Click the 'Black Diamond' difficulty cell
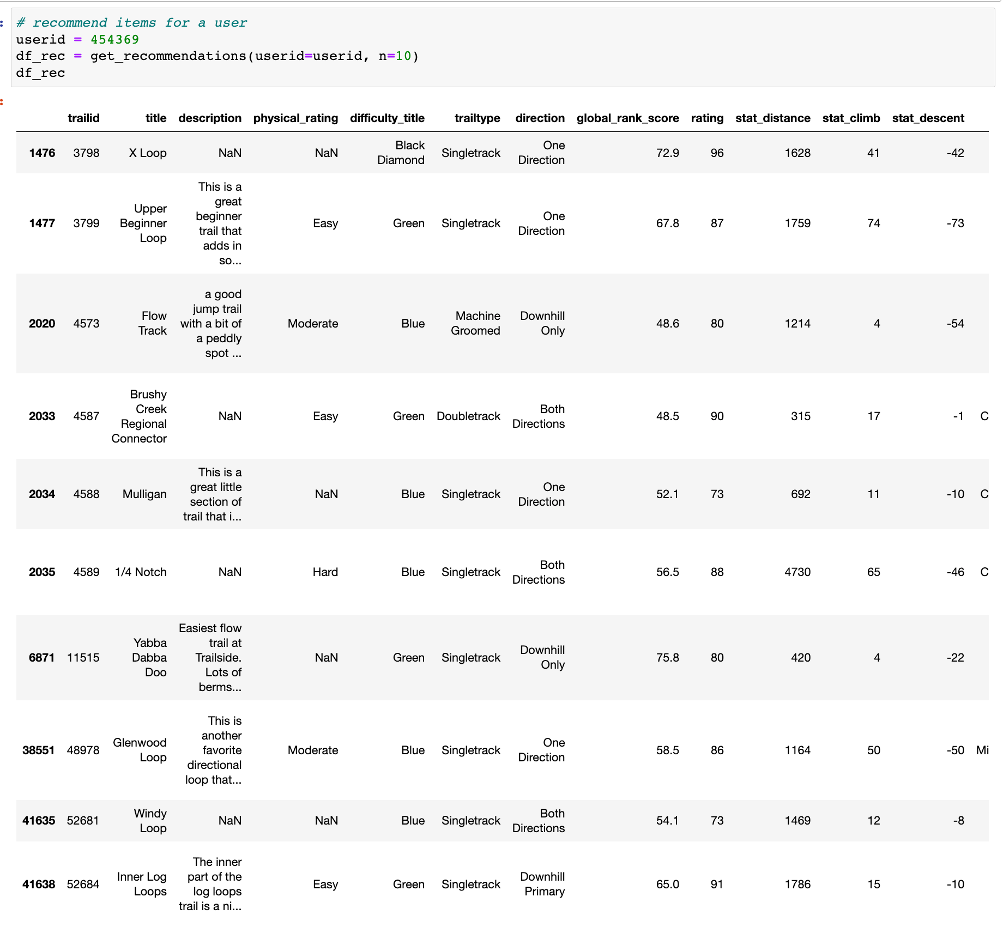This screenshot has width=1003, height=933. pyautogui.click(x=401, y=153)
